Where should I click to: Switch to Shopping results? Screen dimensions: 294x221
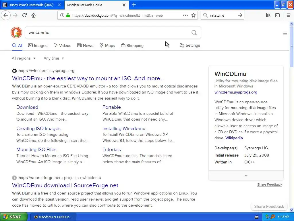[132, 45]
